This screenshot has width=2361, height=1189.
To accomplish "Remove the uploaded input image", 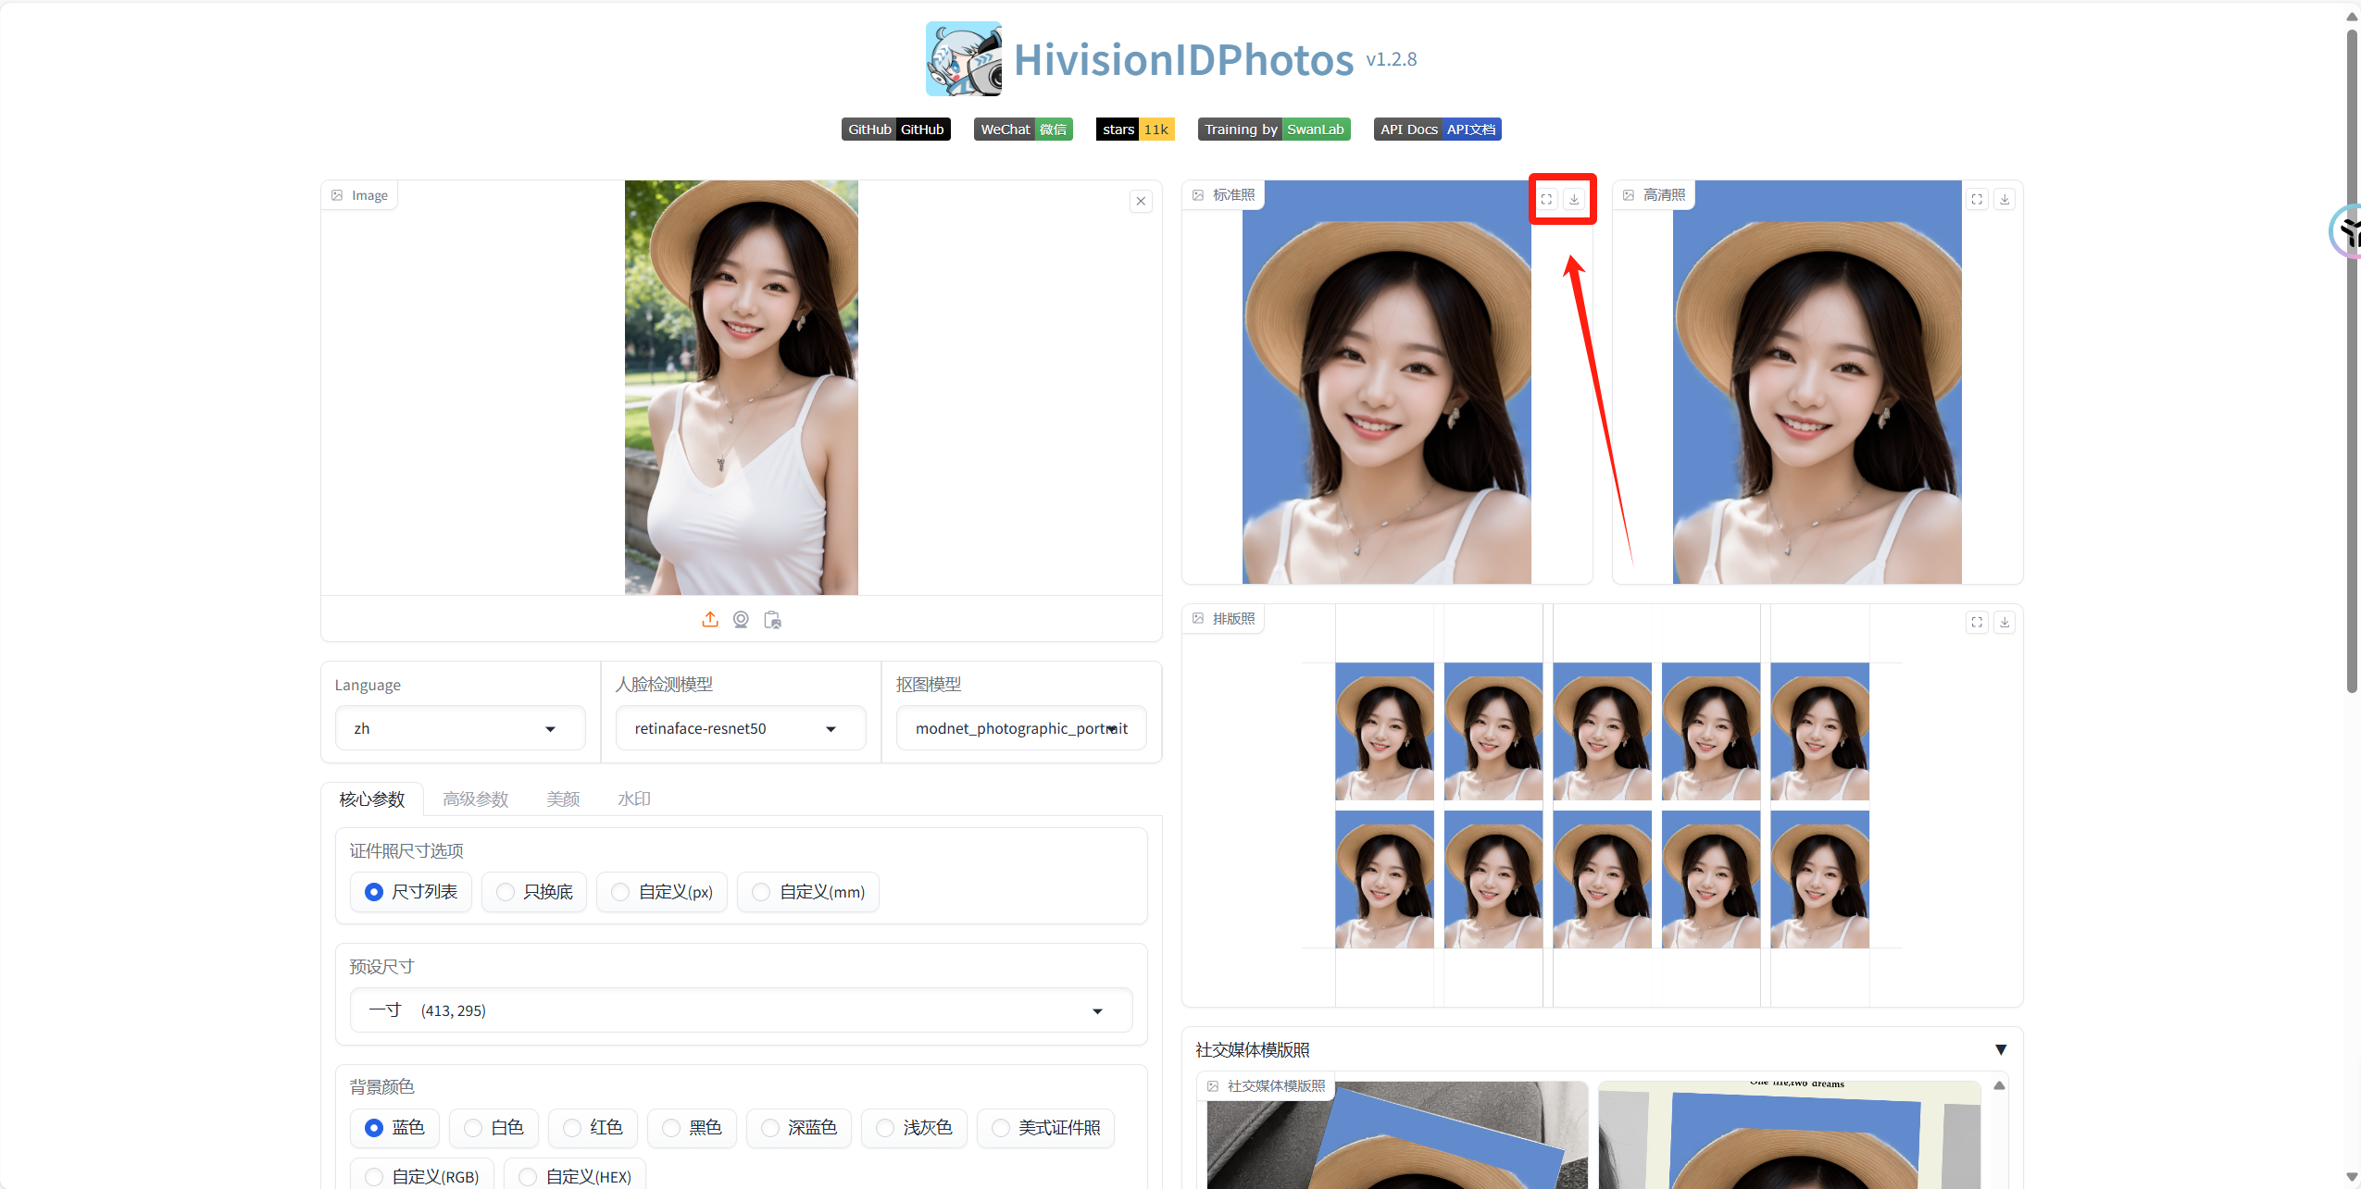I will tap(1141, 201).
